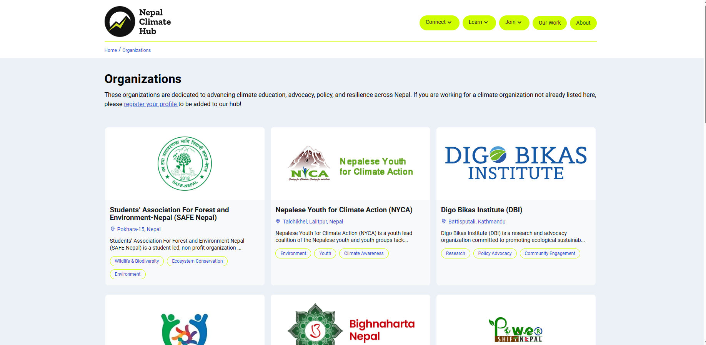Click the Pokhara-15, Nepal location link
706x345 pixels.
[x=139, y=229]
